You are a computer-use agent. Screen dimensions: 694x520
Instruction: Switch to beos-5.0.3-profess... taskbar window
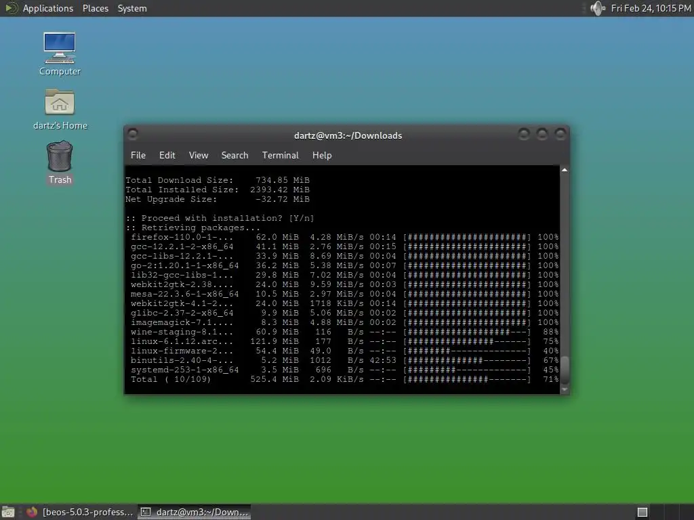pyautogui.click(x=80, y=512)
